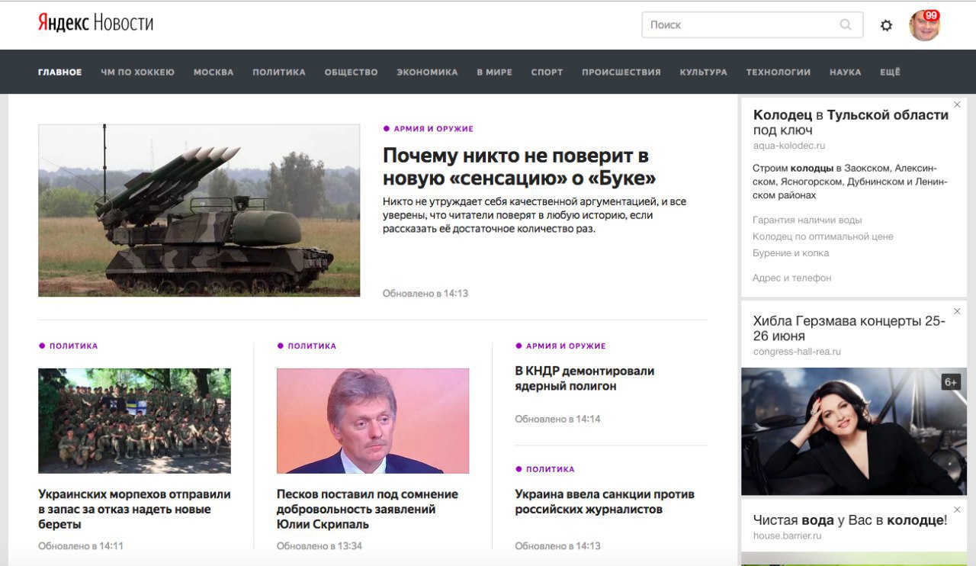Open the Бук missile launcher photo

(199, 211)
